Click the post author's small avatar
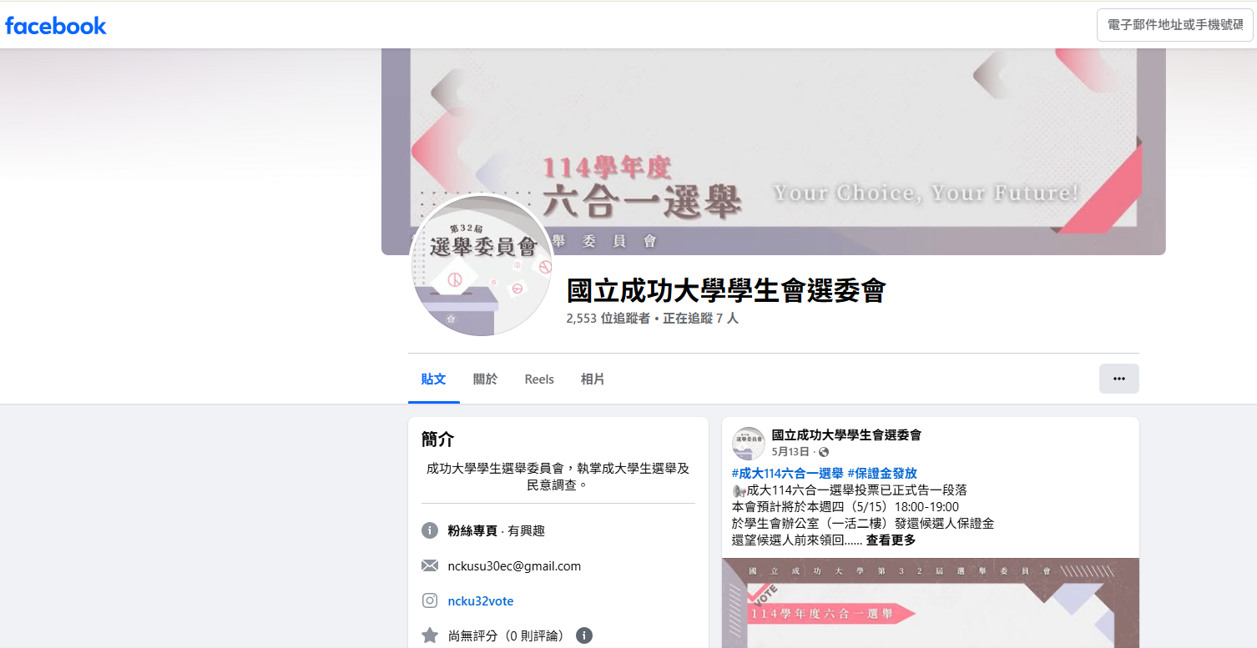Viewport: 1257px width, 648px height. (x=748, y=443)
